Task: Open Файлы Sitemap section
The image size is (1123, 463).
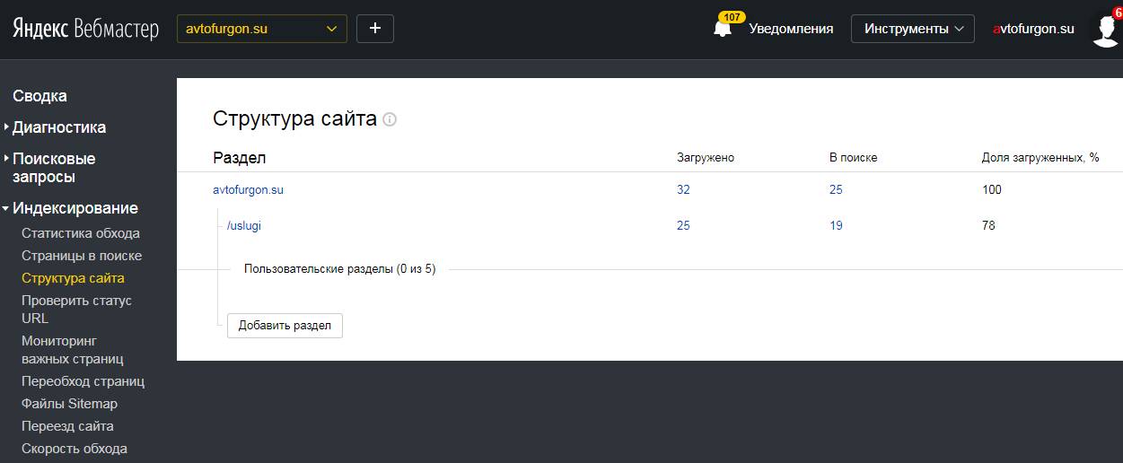Action: [x=69, y=404]
